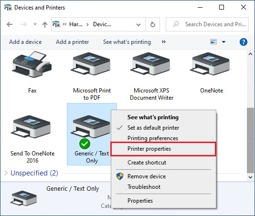Open the view options dropdown arrow
Viewport: 255px width, 216px height.
[x=224, y=42]
